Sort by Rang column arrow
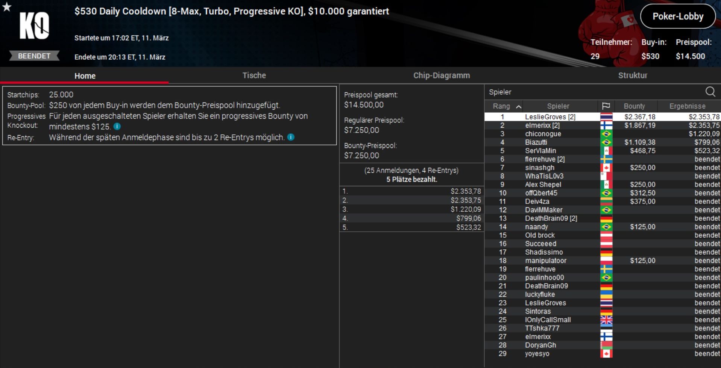 pyautogui.click(x=519, y=107)
